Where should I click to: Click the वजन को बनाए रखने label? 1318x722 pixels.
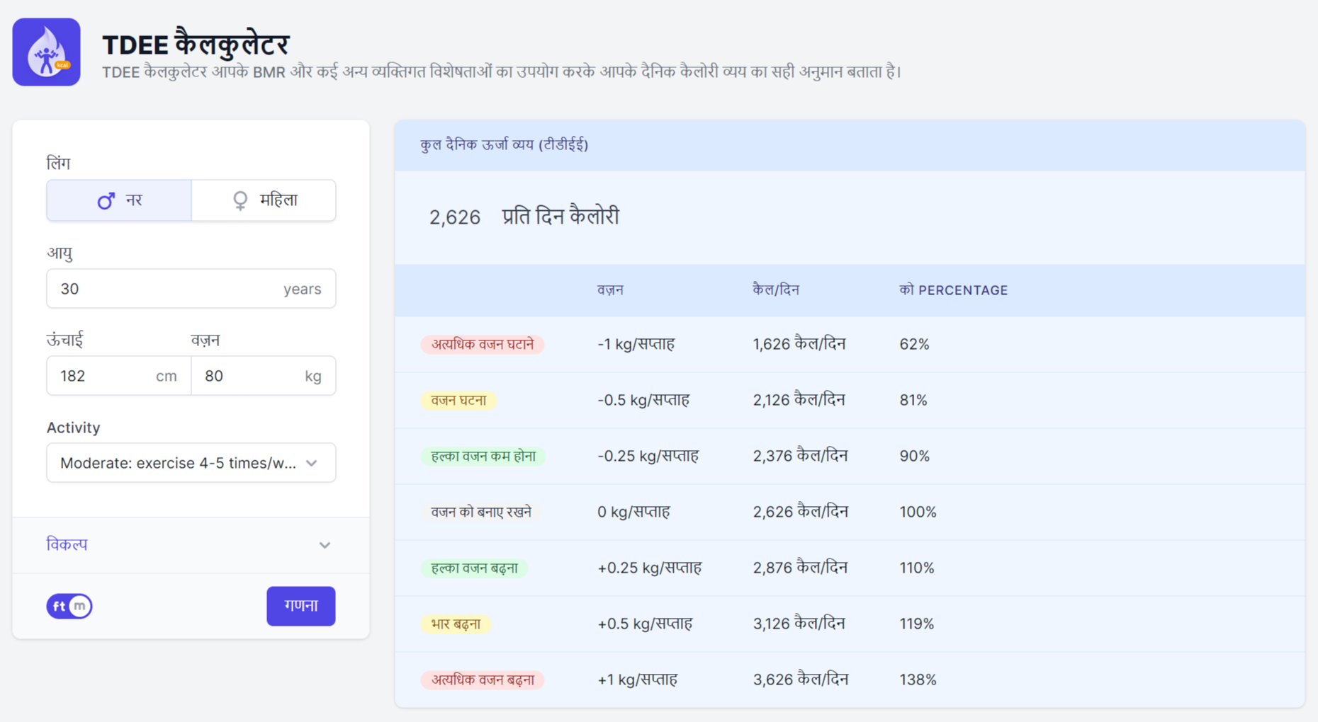pyautogui.click(x=481, y=512)
